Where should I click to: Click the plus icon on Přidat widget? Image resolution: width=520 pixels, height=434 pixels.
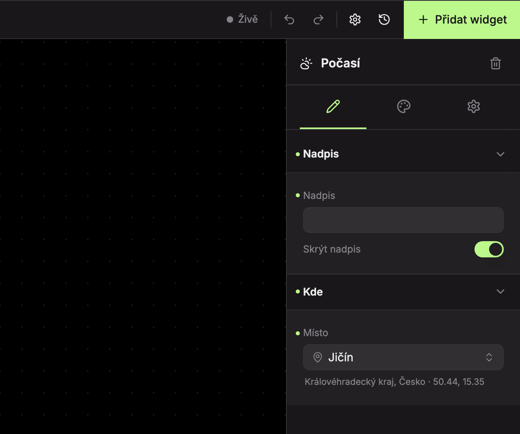click(423, 19)
